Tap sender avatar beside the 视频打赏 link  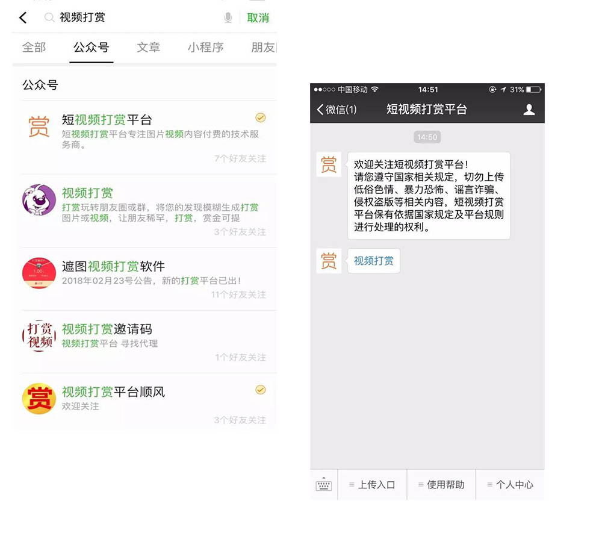tap(329, 261)
